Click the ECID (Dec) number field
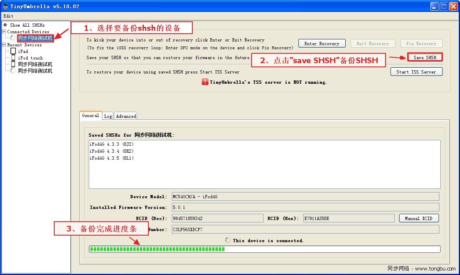The width and height of the screenshot is (460, 275). 217,218
